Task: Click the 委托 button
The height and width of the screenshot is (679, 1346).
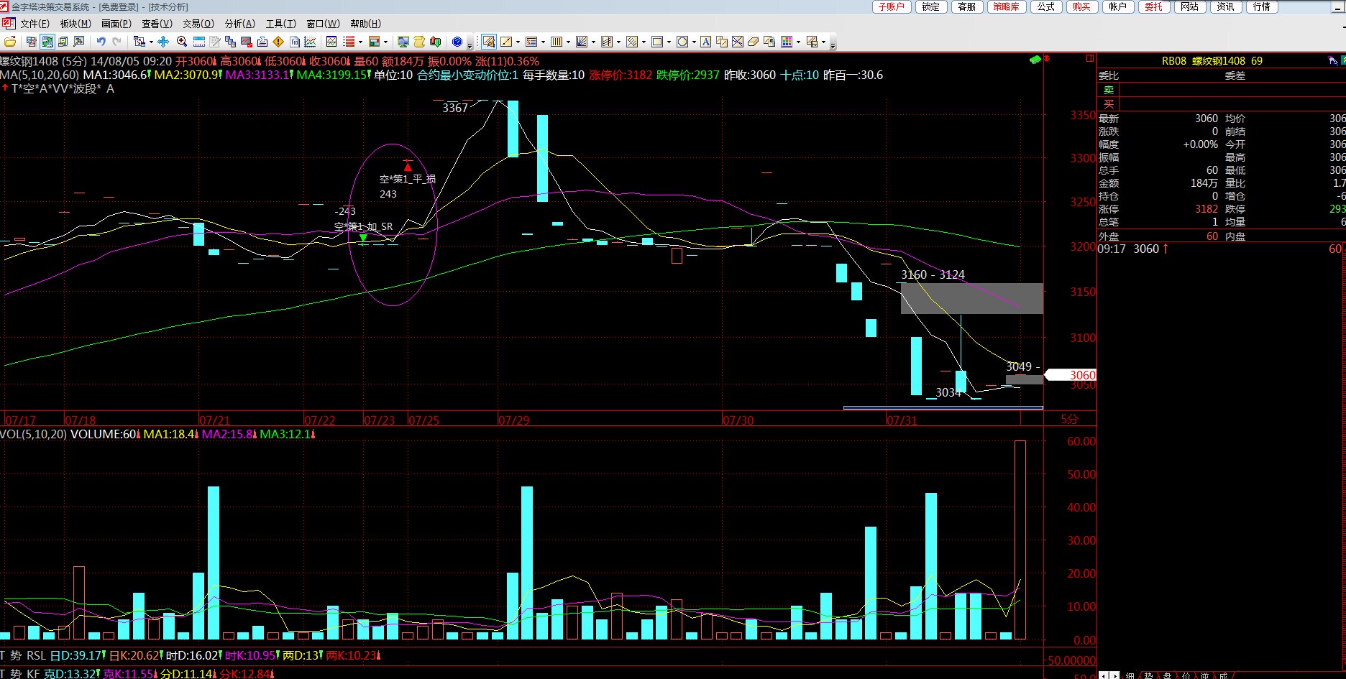Action: [1153, 6]
